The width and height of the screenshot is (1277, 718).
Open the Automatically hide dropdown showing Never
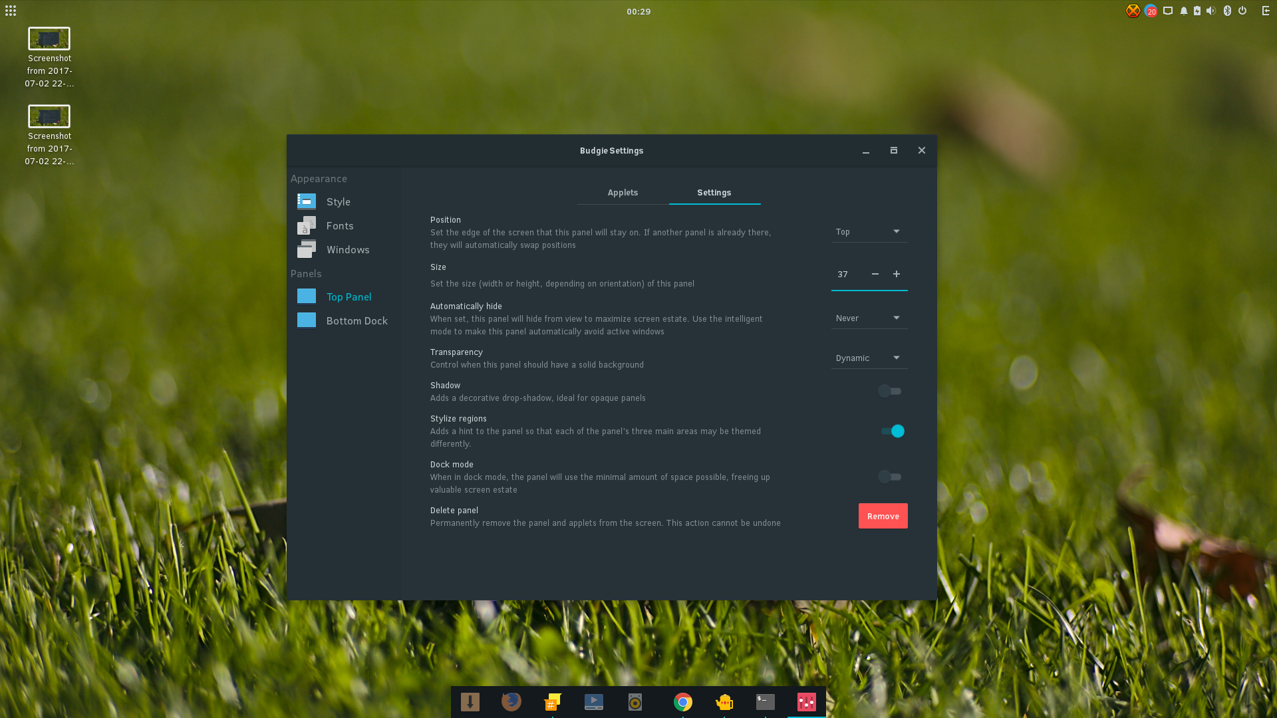[x=869, y=318]
